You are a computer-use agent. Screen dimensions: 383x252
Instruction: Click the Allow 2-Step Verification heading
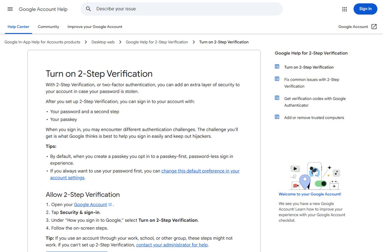tap(83, 195)
